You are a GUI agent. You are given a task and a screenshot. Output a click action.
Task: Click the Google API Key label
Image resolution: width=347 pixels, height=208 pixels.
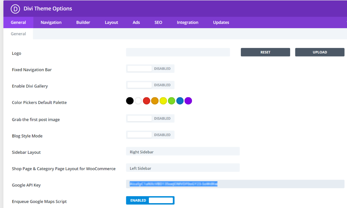click(26, 185)
